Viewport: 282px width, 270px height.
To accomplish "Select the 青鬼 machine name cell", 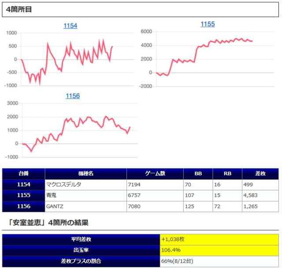I will click(x=85, y=195).
